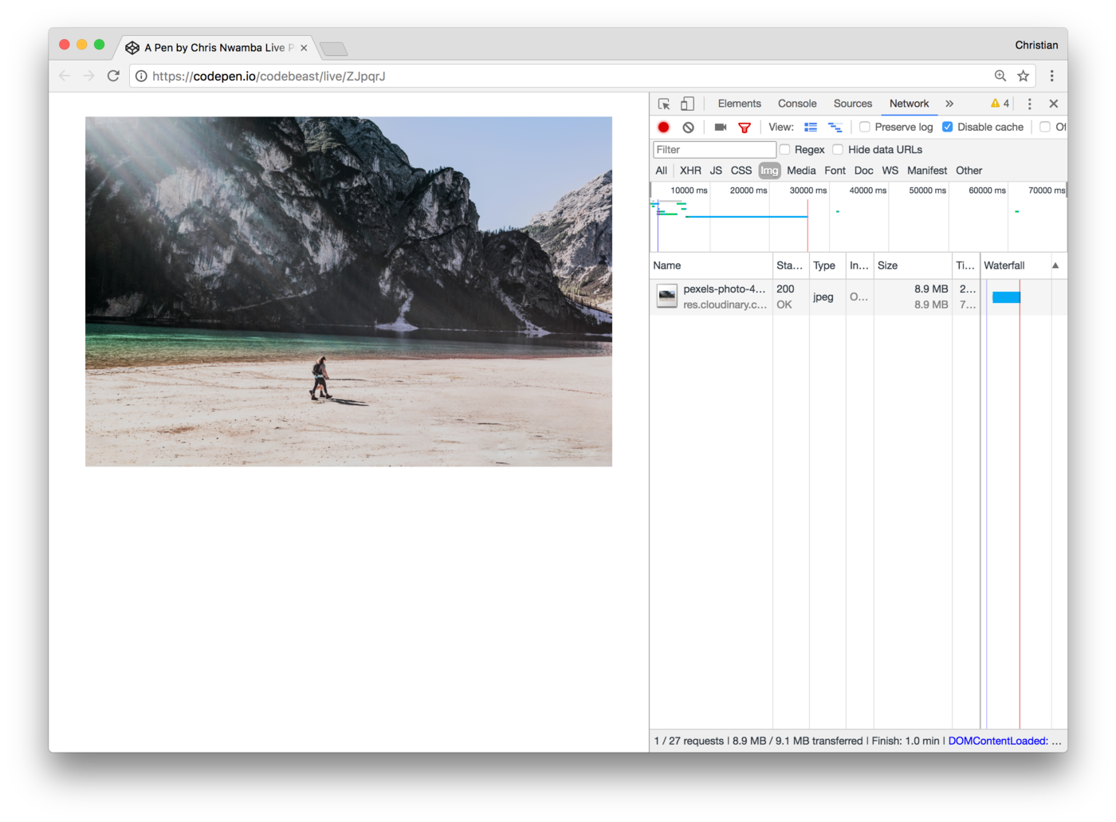Select the pexels-photo request row

[859, 297]
